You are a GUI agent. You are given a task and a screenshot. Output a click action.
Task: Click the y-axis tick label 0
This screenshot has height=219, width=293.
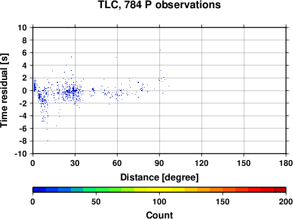point(25,91)
